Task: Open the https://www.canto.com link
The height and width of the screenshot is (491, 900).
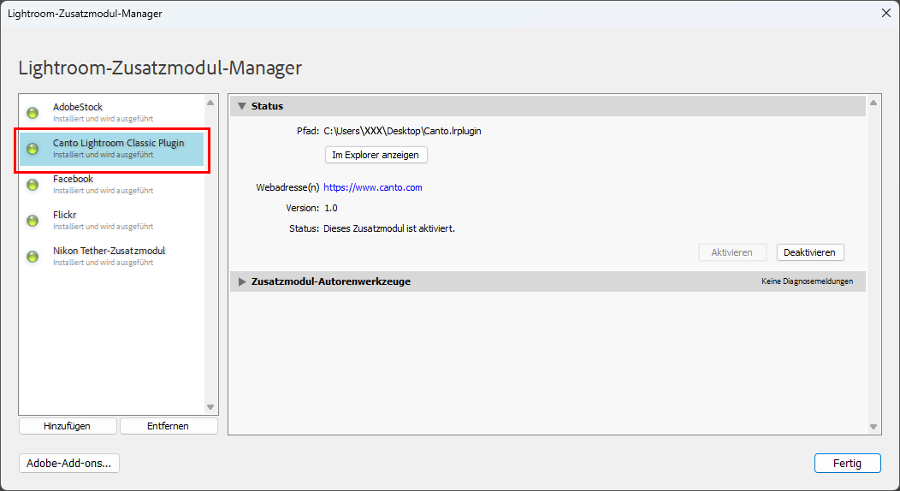Action: pyautogui.click(x=372, y=187)
